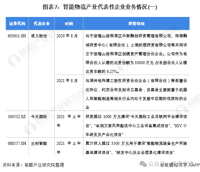This screenshot has height=172, width=200.
Task: Click the WeChat logo icon near the bottom
Action: (143, 164)
